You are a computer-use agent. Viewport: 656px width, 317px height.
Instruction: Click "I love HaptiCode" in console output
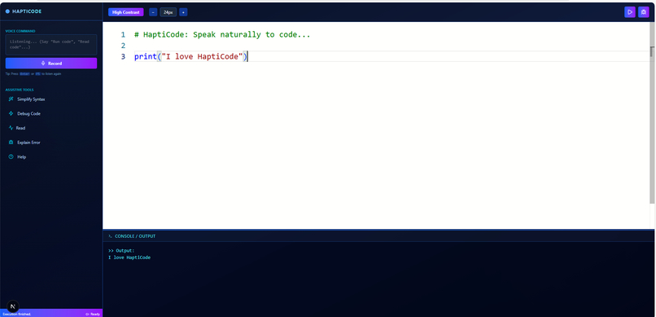pos(129,258)
